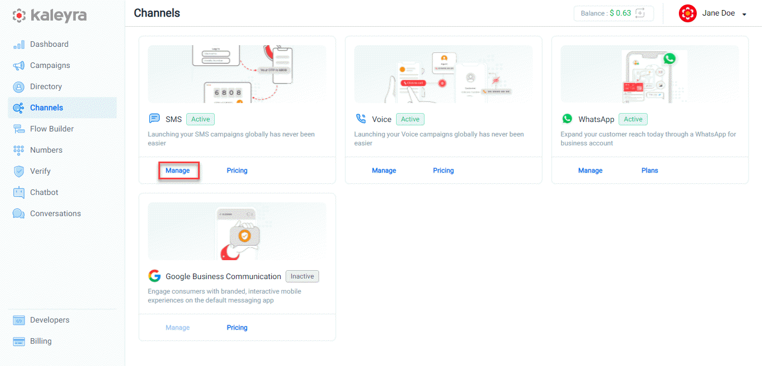This screenshot has width=762, height=366.
Task: Click the Google Business Communication illustration
Action: tap(237, 231)
